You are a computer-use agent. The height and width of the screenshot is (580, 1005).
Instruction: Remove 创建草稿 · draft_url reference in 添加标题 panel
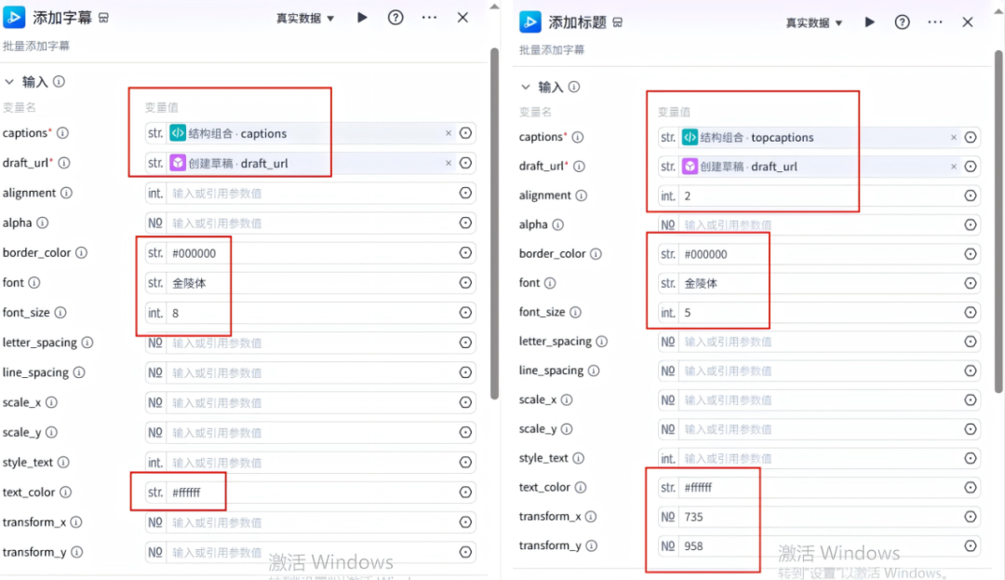pos(954,167)
